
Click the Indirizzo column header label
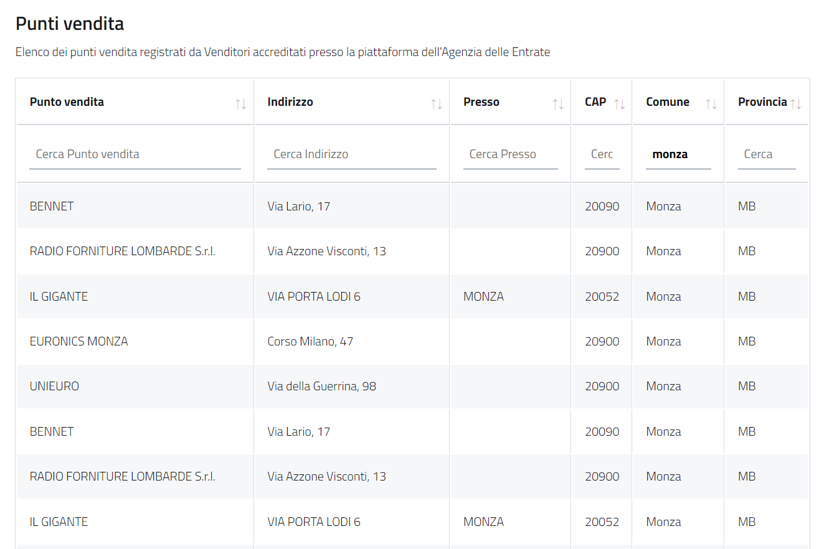[290, 102]
